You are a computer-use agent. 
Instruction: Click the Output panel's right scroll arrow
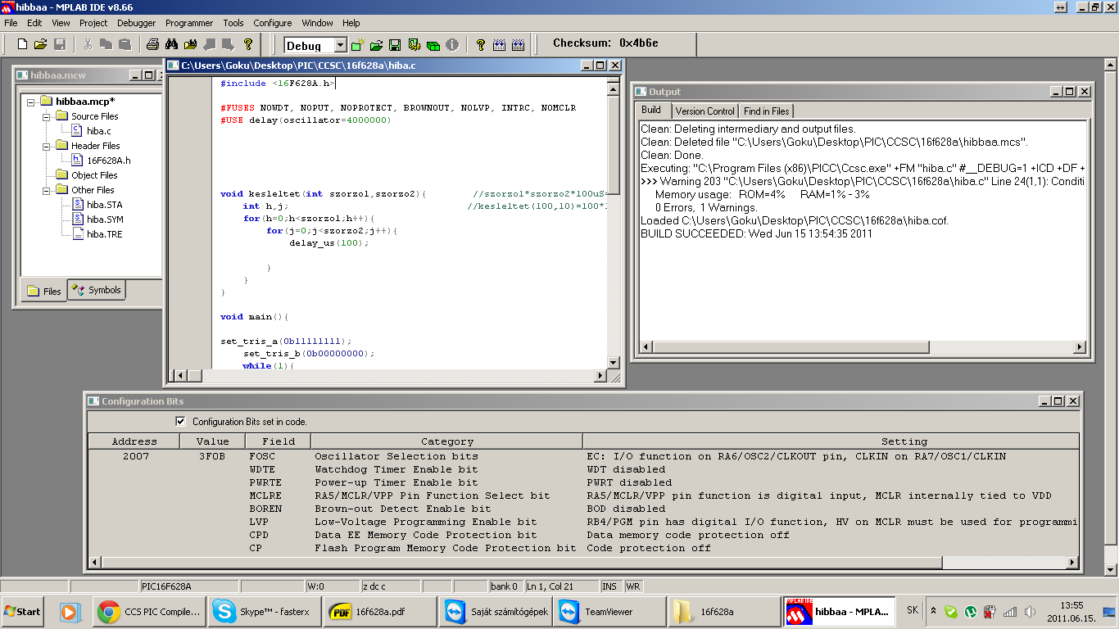click(1079, 347)
